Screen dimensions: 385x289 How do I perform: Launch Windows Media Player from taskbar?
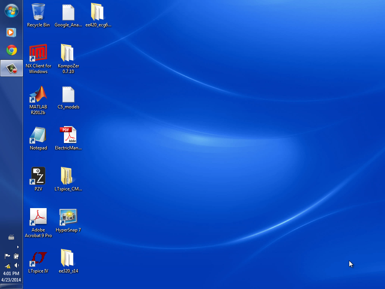click(11, 32)
